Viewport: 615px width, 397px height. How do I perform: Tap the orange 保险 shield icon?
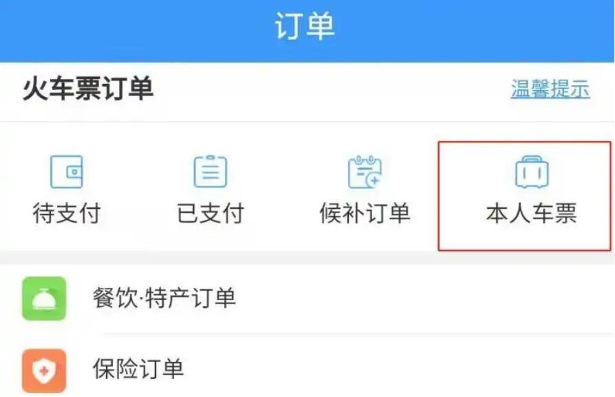[x=44, y=370]
